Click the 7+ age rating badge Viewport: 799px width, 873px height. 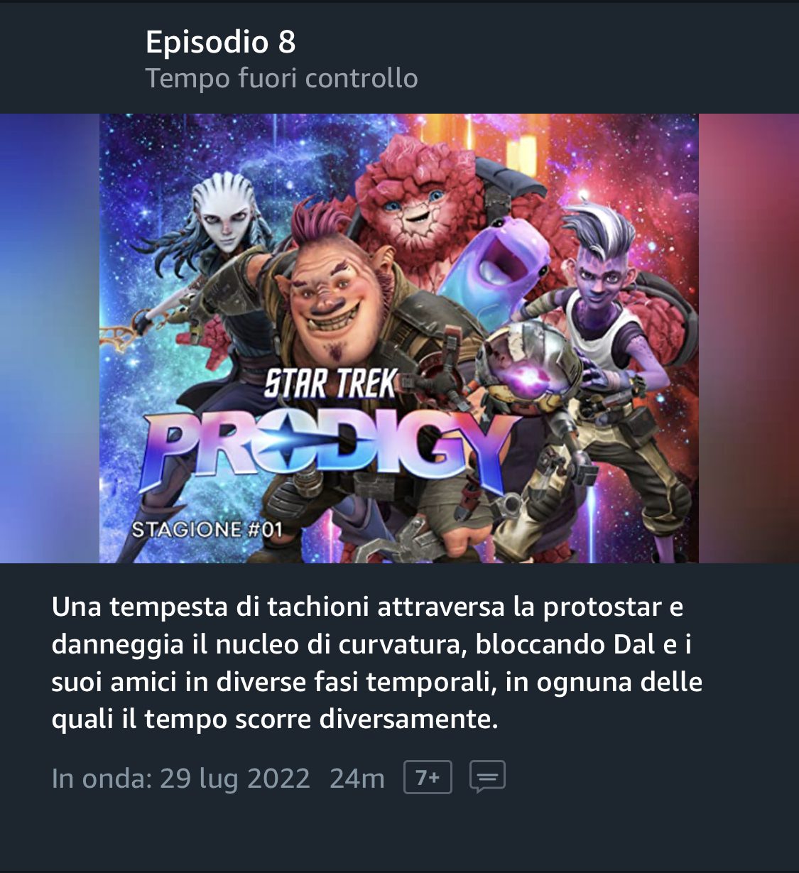point(428,777)
